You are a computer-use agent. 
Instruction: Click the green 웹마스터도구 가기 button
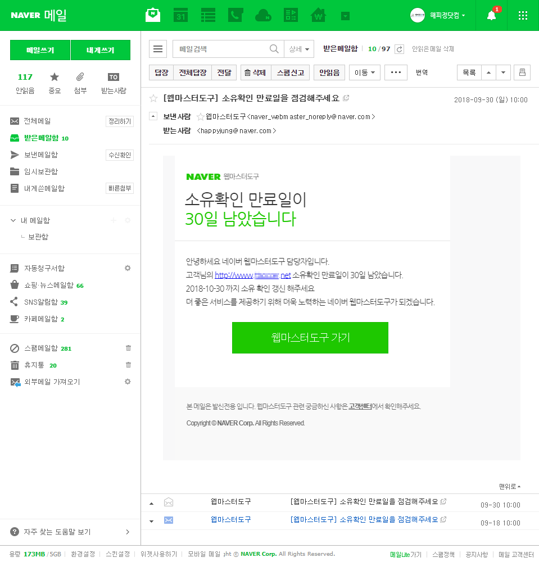310,338
